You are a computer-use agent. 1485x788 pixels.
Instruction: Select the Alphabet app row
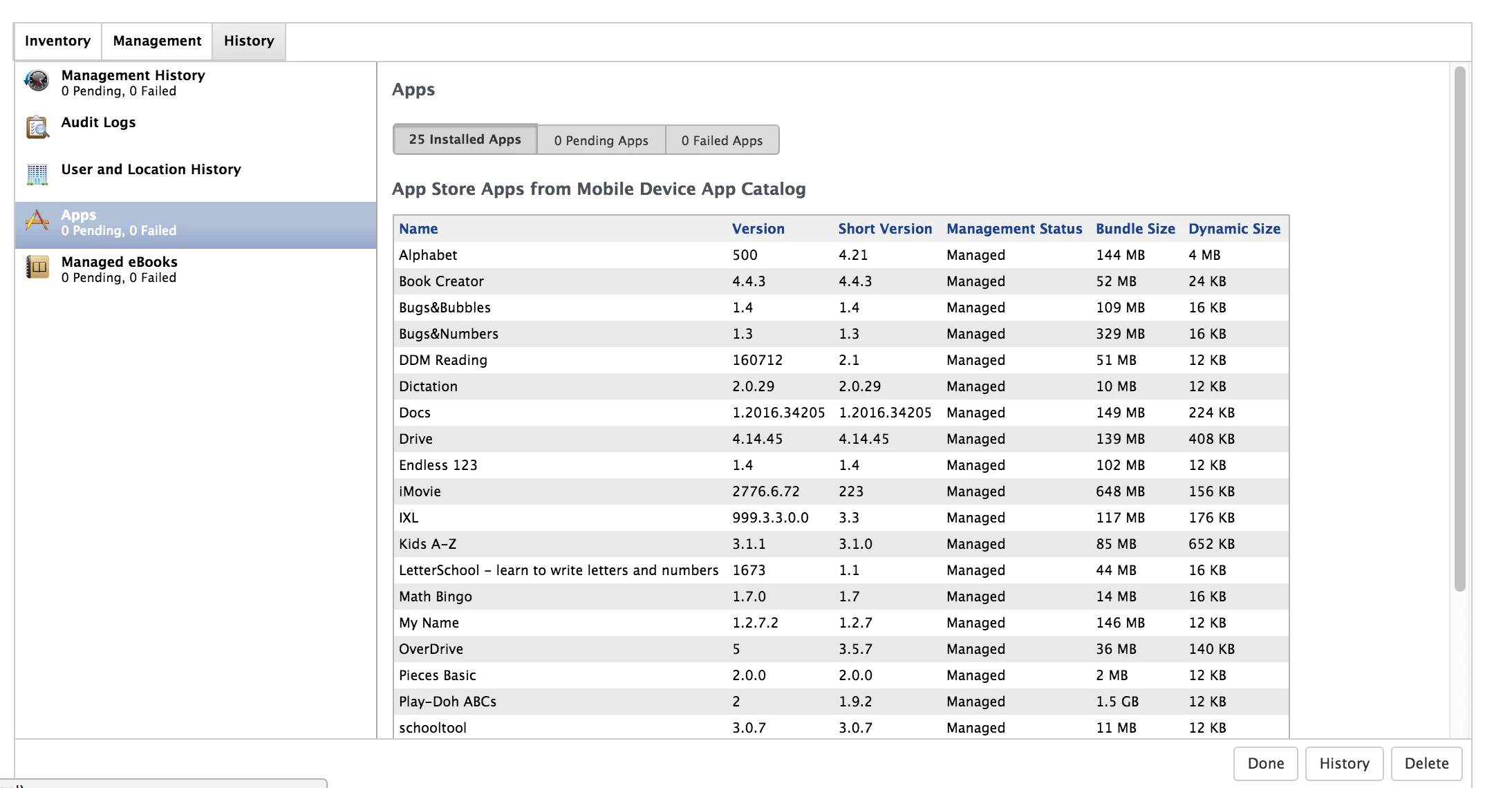tap(841, 255)
